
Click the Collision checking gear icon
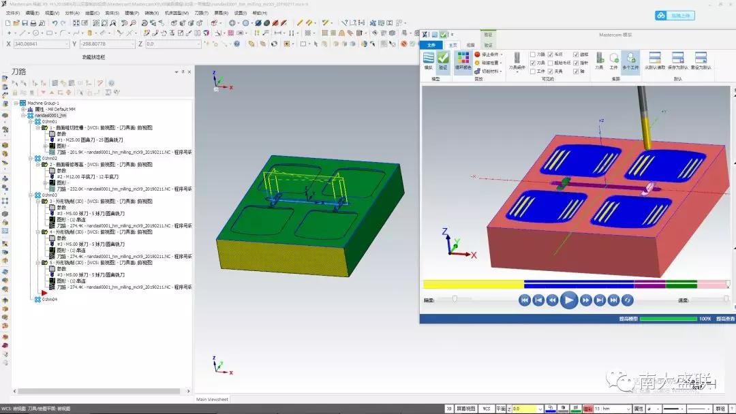pyautogui.click(x=477, y=63)
